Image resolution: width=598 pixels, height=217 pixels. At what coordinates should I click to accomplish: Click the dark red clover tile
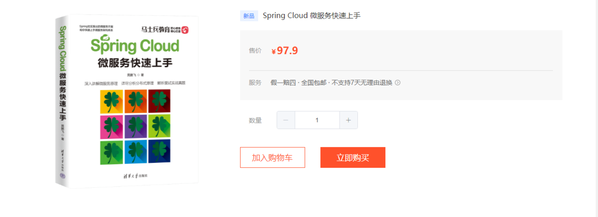pos(160,100)
